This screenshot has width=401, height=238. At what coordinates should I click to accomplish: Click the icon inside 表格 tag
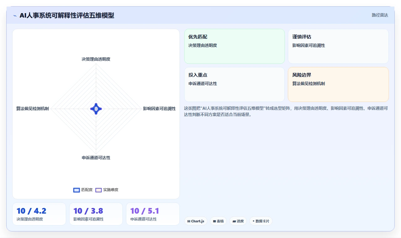coord(214,221)
